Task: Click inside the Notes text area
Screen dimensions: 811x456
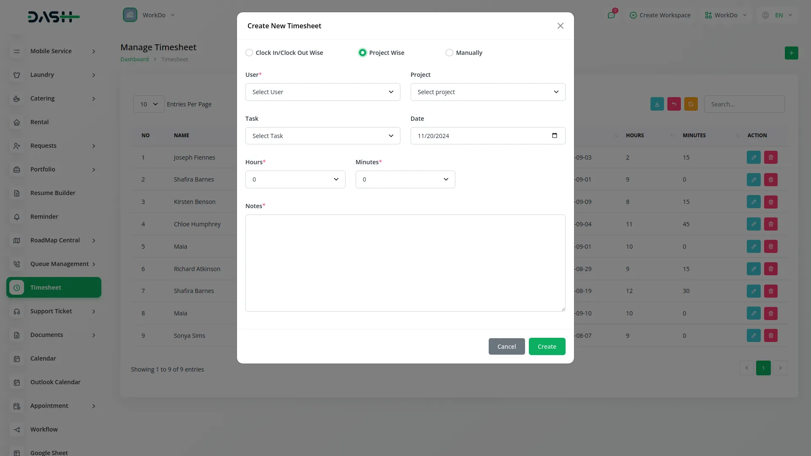Action: point(405,262)
